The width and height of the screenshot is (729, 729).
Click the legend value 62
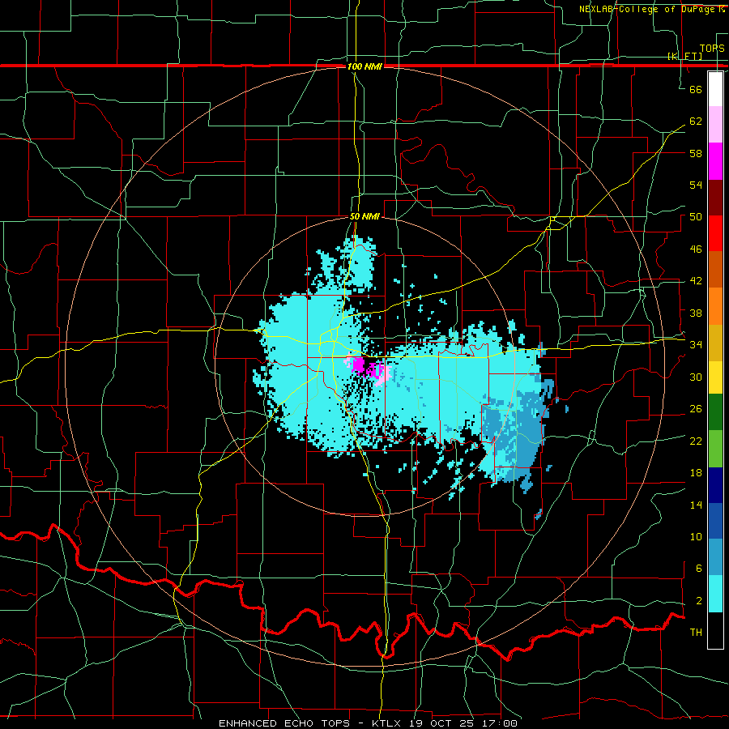[696, 121]
